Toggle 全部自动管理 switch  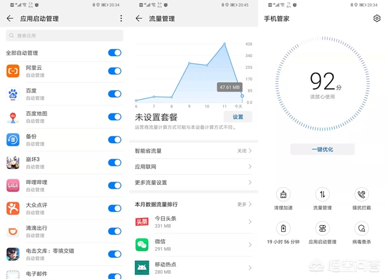(114, 53)
